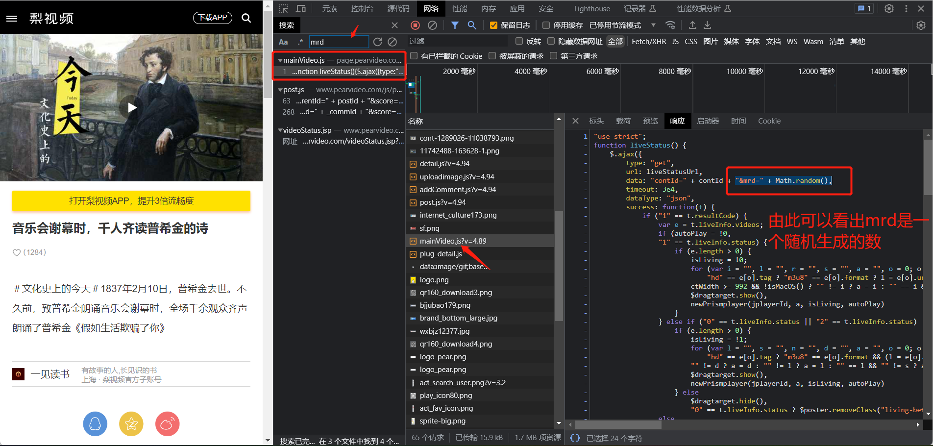This screenshot has height=446, width=933.
Task: Click the search input containing mrd
Action: [x=339, y=42]
